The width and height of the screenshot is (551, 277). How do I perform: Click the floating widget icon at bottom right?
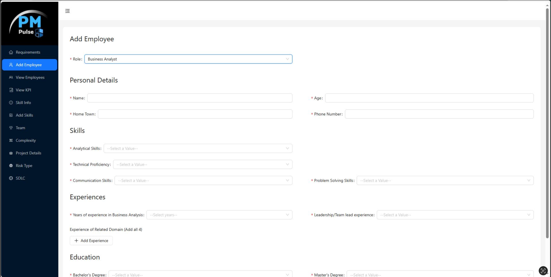tap(543, 270)
